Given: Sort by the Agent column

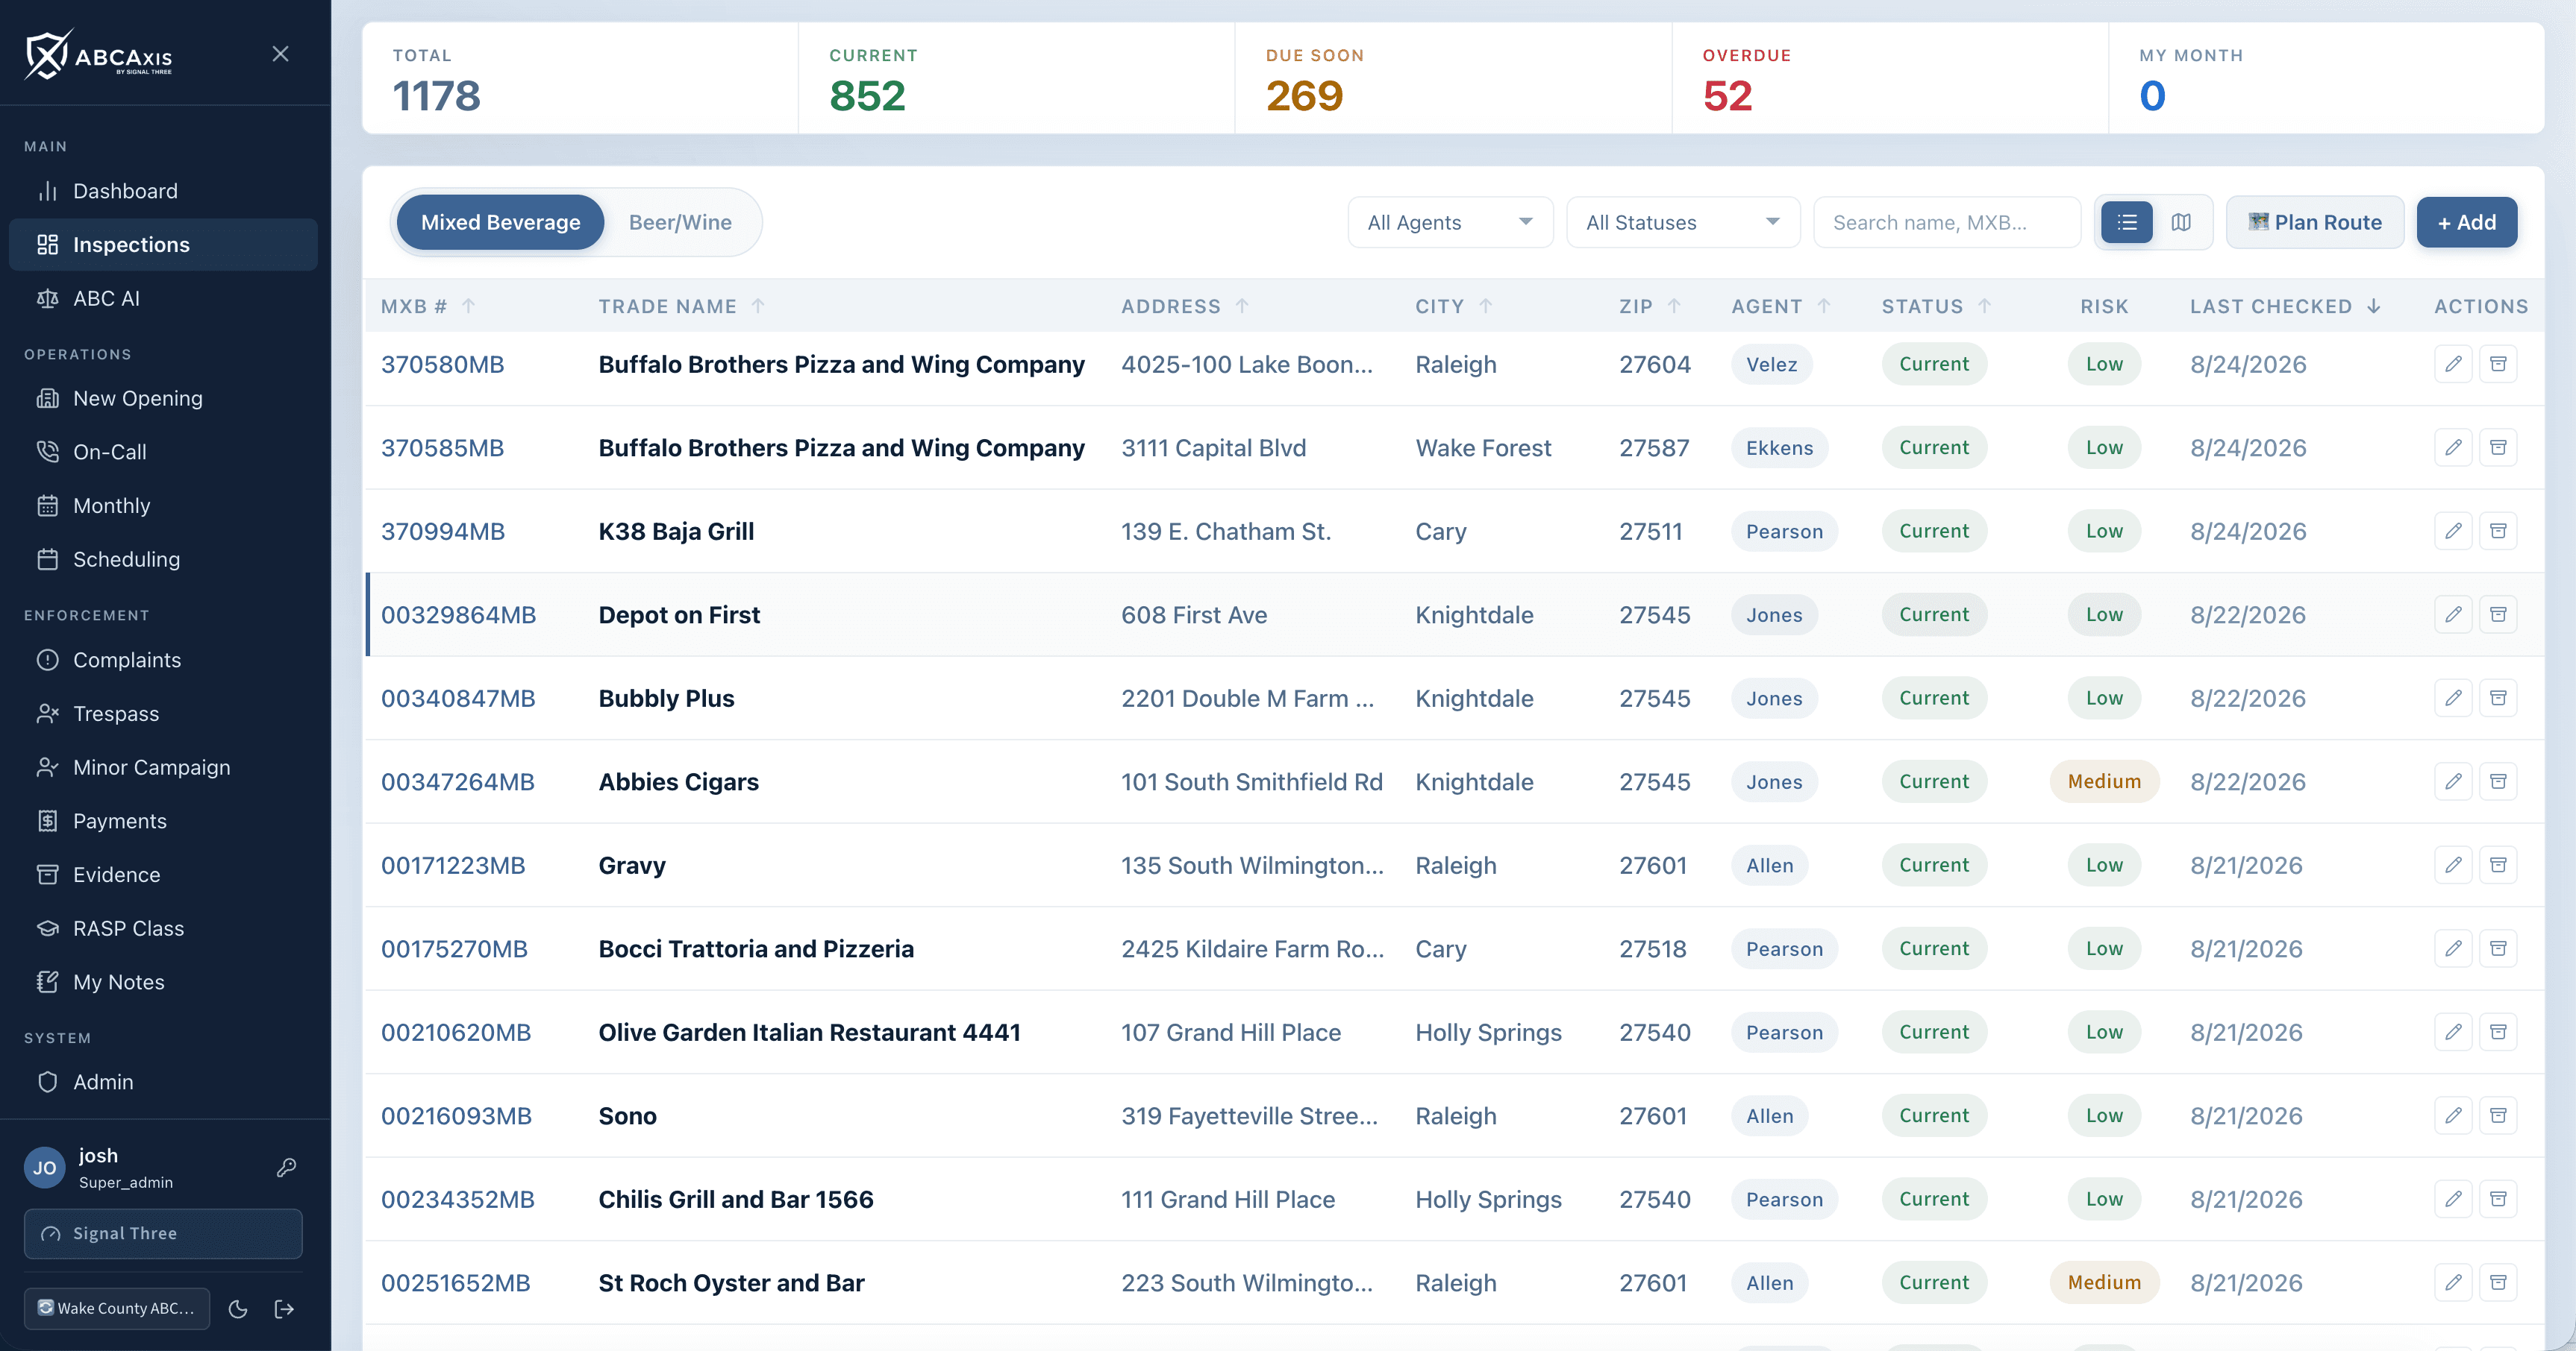Looking at the screenshot, I should click(1781, 306).
